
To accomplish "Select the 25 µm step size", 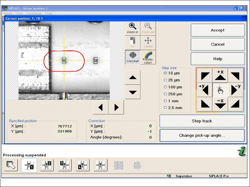I will (165, 80).
